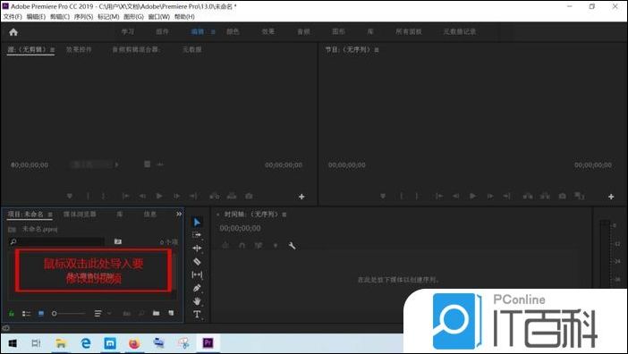Open the Program panel menu beside 节目:(无序列)
Viewport: 628px width, 354px height.
pyautogui.click(x=377, y=50)
